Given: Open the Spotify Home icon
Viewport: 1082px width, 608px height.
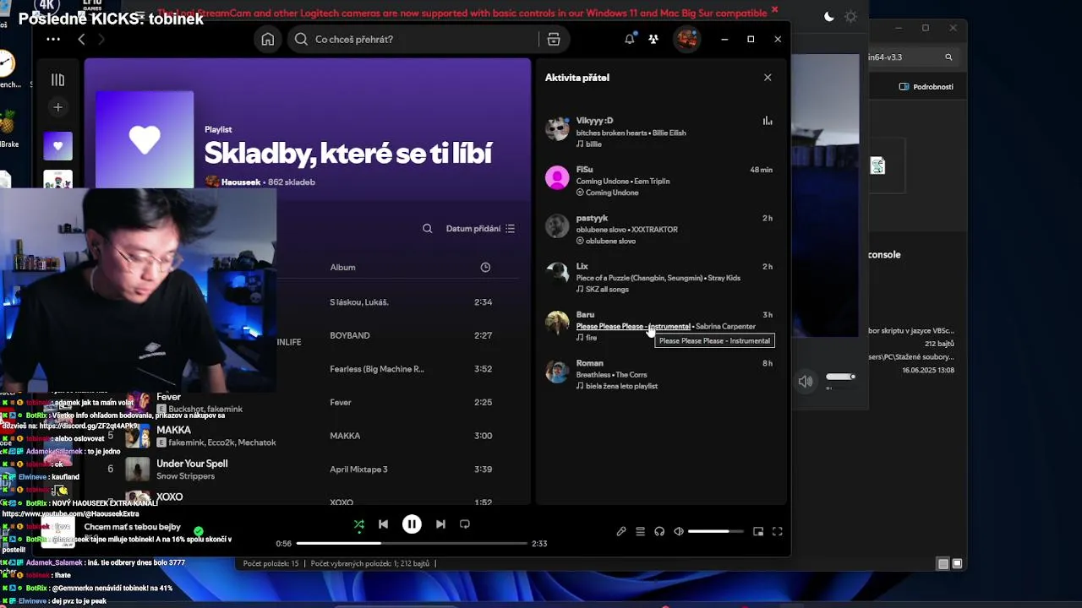Looking at the screenshot, I should 268,39.
